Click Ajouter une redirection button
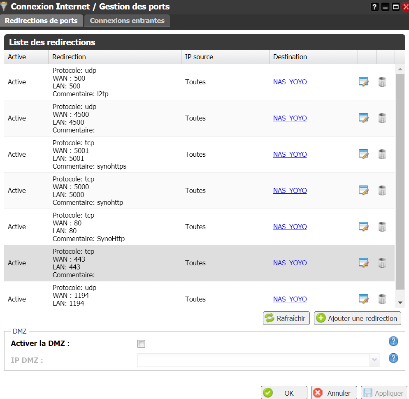The height and width of the screenshot is (399, 409). 357,318
